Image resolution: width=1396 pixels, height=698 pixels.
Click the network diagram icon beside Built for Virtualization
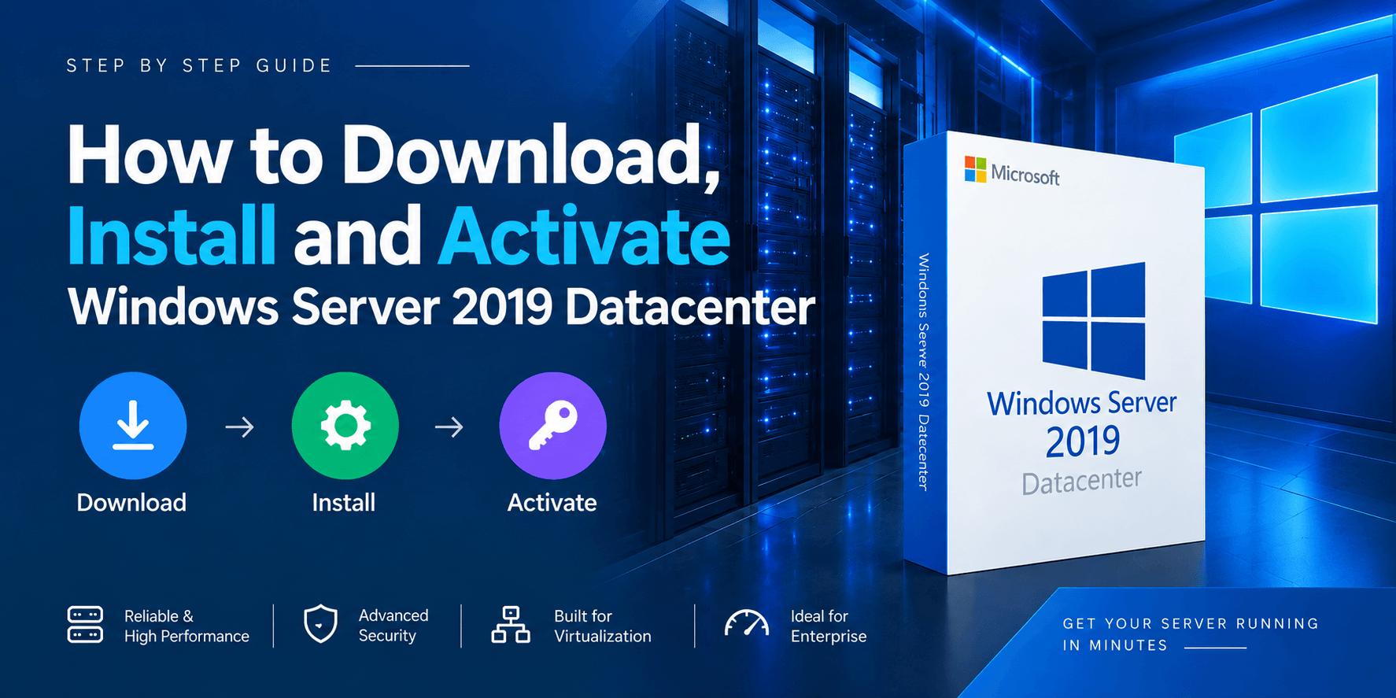pos(511,625)
